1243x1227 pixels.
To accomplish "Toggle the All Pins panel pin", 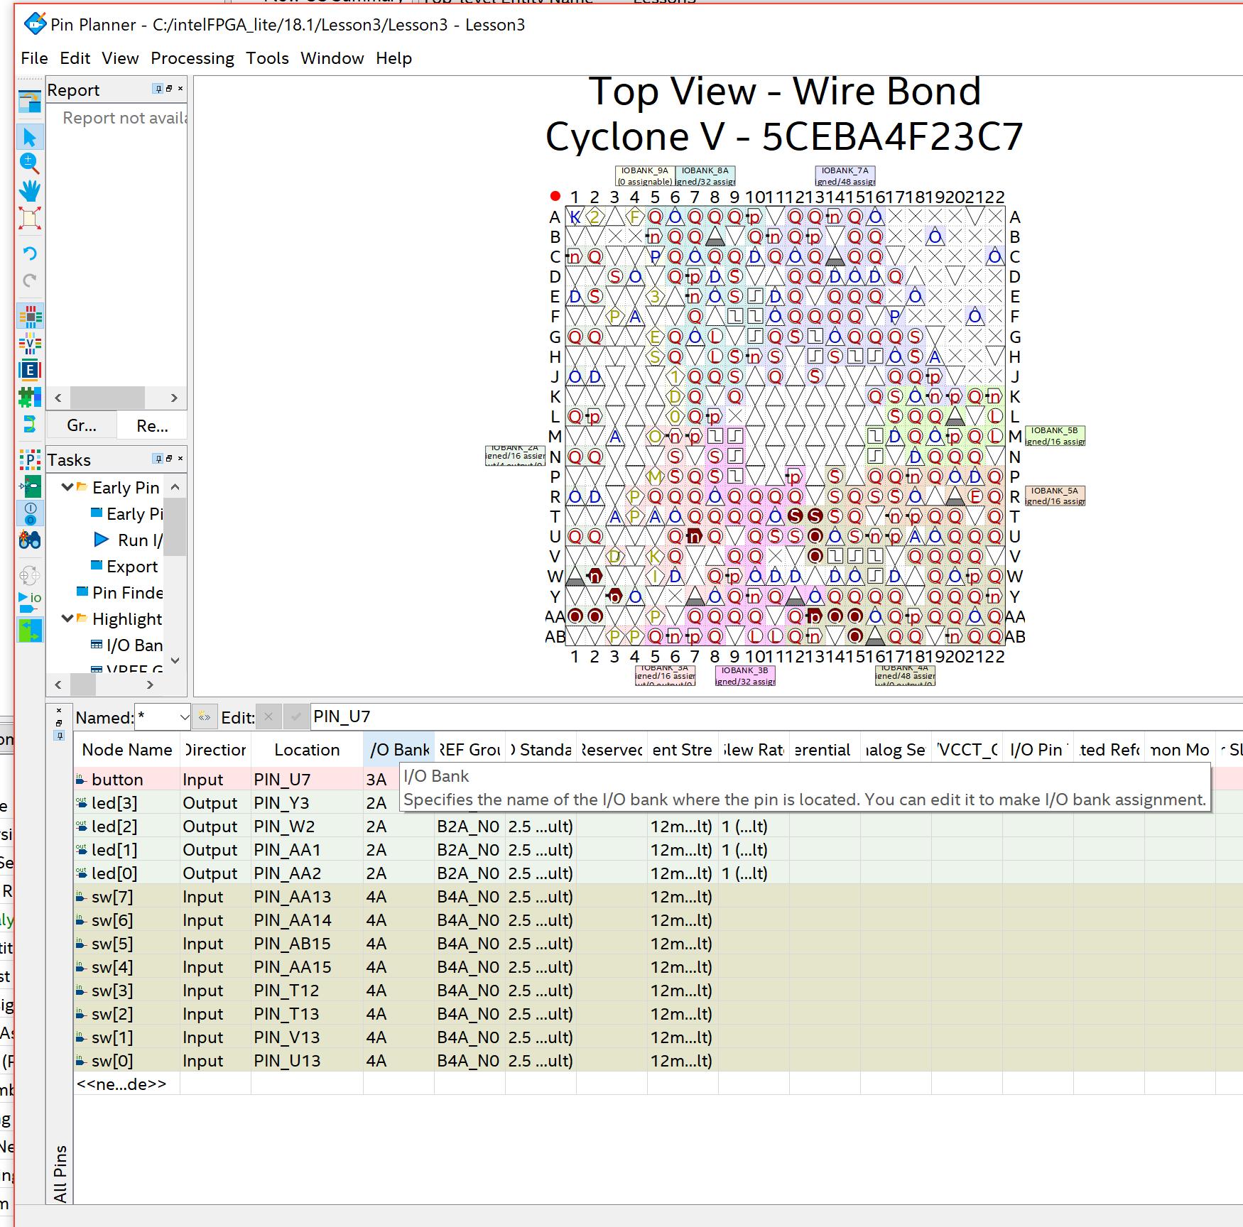I will [x=59, y=736].
